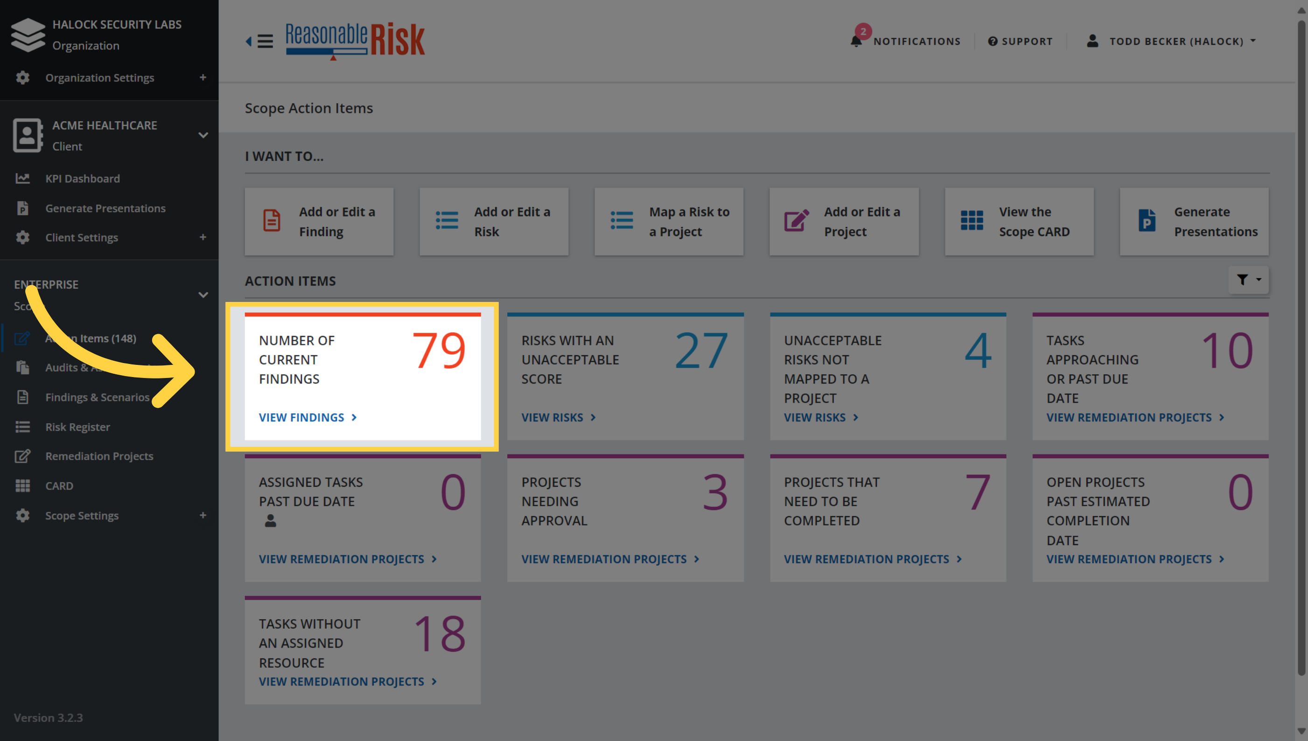
Task: Open Findings & Scenarios in sidebar
Action: coord(97,397)
